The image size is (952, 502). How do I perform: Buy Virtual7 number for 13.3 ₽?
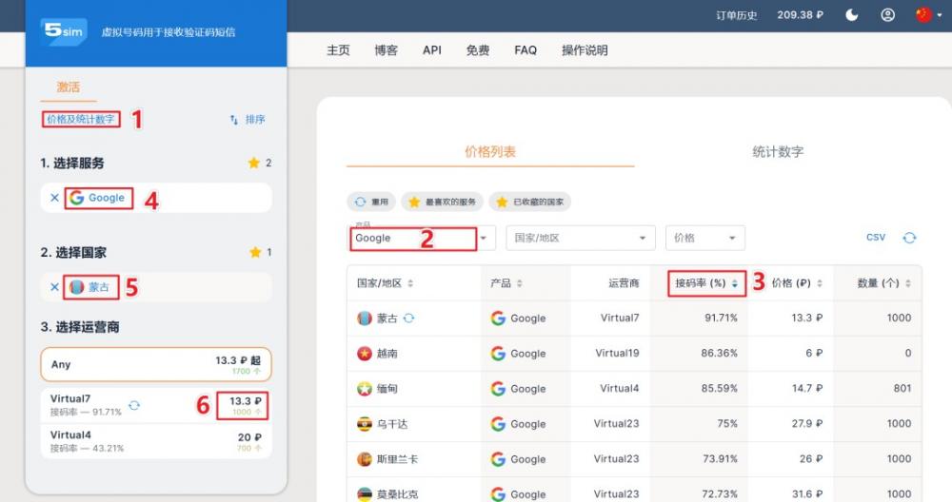click(x=245, y=405)
